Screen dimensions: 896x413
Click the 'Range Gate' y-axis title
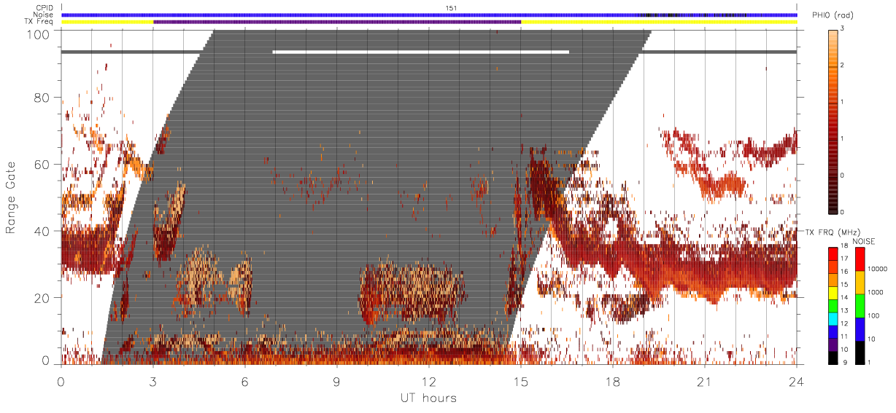(11, 198)
